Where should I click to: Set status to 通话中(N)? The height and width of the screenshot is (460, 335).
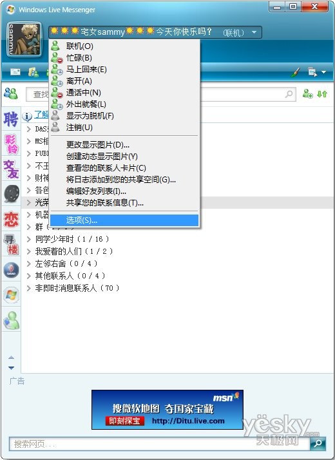point(124,92)
